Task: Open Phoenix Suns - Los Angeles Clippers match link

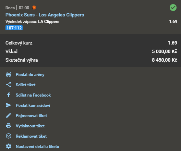Action: click(45, 15)
